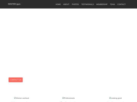The height and width of the screenshot is (102, 137).
Task: Select the Professionals image placeholder
Action: coord(68,98)
